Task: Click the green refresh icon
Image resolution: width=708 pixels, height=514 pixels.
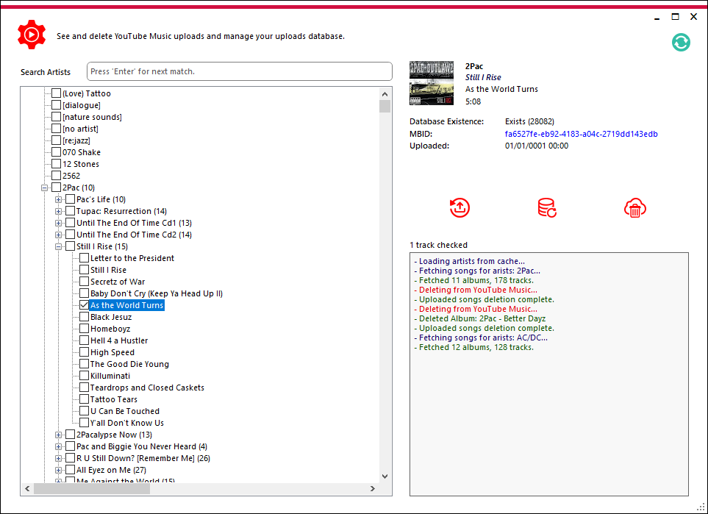Action: click(x=681, y=43)
